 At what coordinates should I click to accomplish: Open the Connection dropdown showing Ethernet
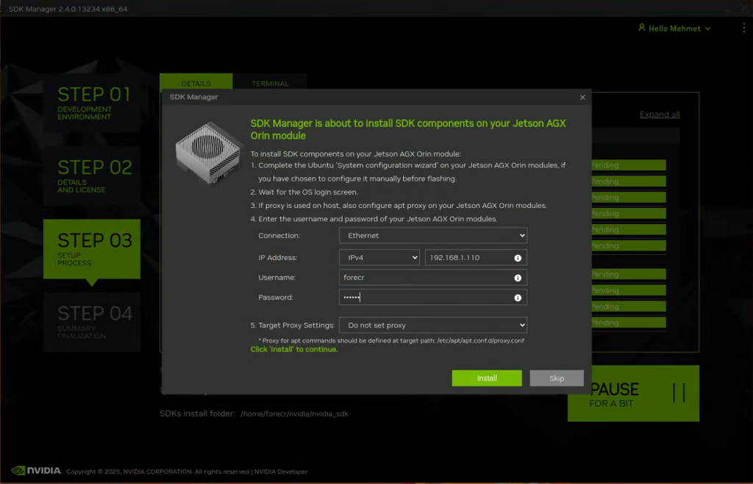click(x=432, y=235)
